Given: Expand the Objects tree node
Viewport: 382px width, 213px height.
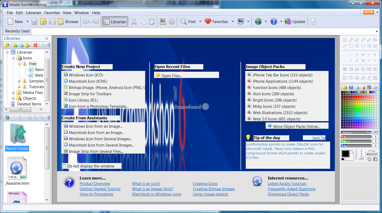Looking at the screenshot, I should point(13,98).
